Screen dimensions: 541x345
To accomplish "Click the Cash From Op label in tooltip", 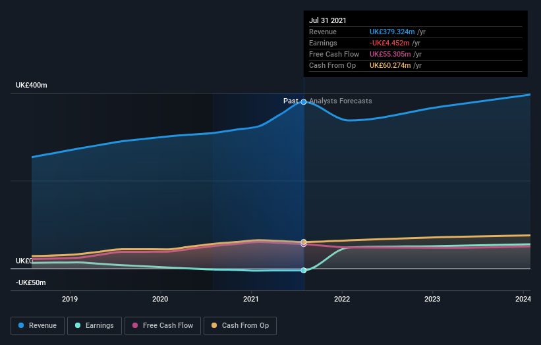I will pyautogui.click(x=332, y=65).
